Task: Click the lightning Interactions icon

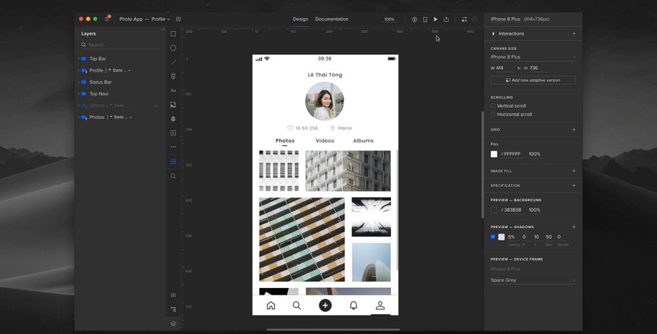Action: [x=493, y=34]
